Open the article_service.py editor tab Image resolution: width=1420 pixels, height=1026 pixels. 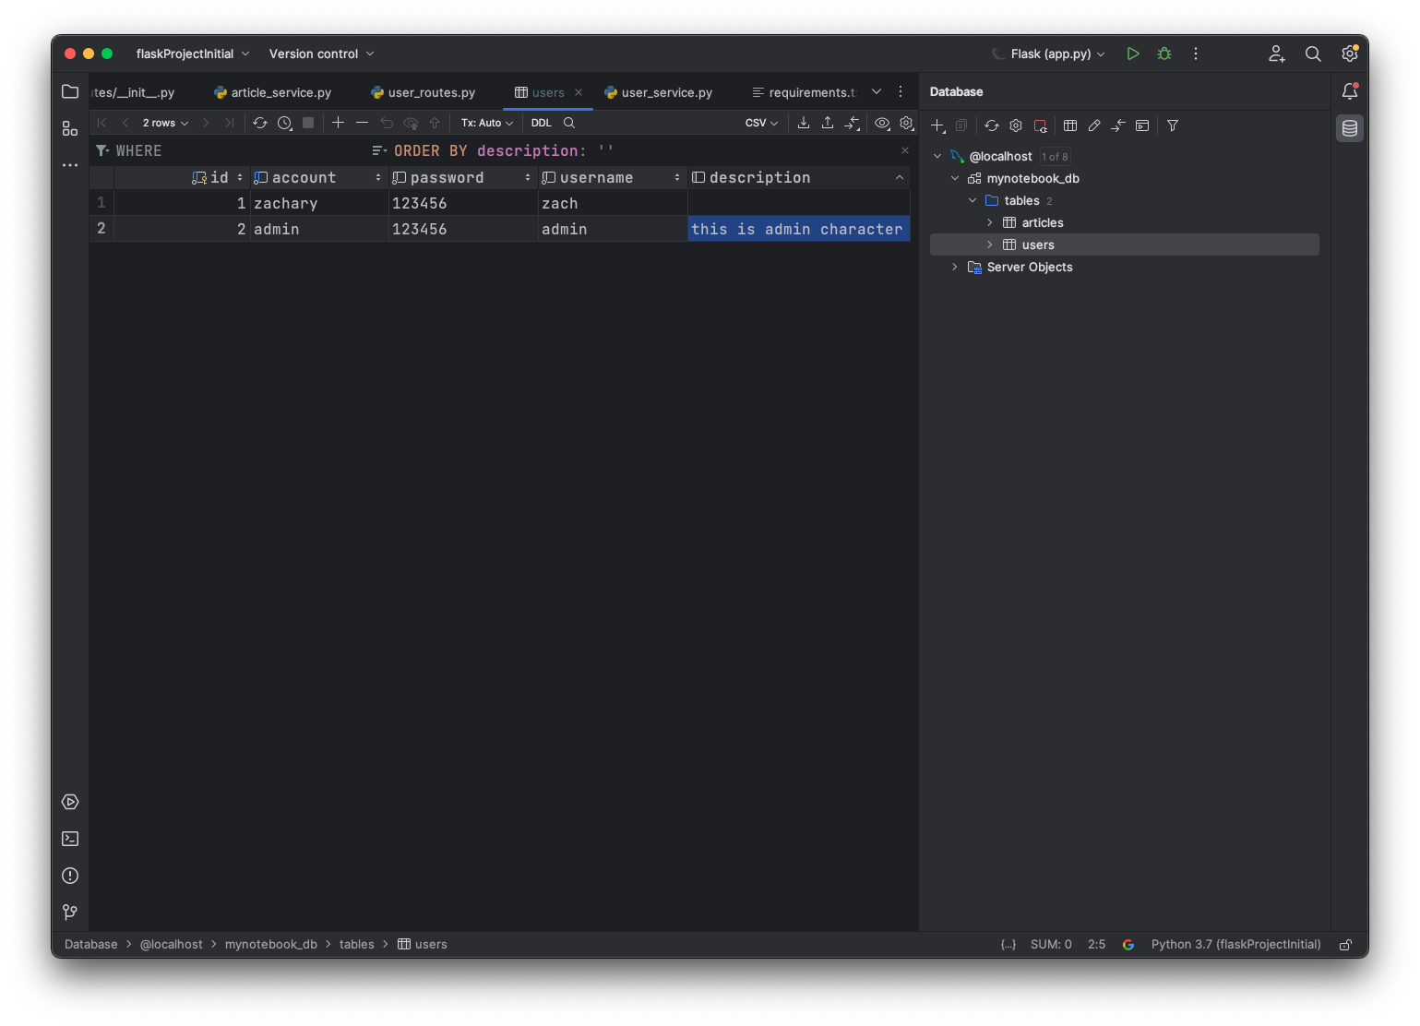[280, 92]
